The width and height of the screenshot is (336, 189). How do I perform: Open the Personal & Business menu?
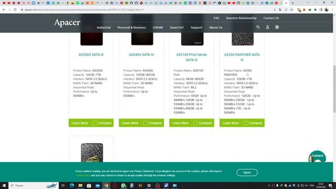132,27
